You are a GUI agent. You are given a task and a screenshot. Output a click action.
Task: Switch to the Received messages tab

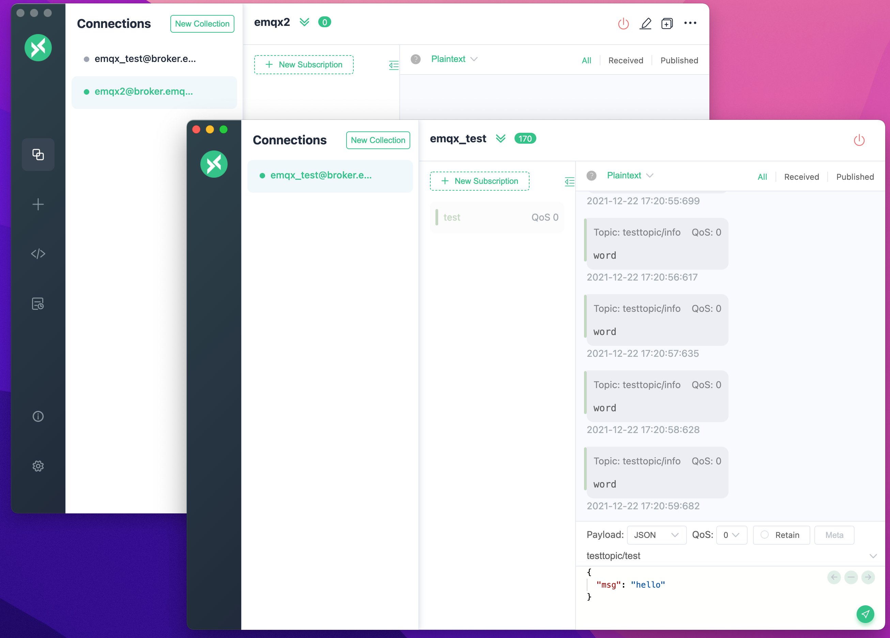(801, 176)
